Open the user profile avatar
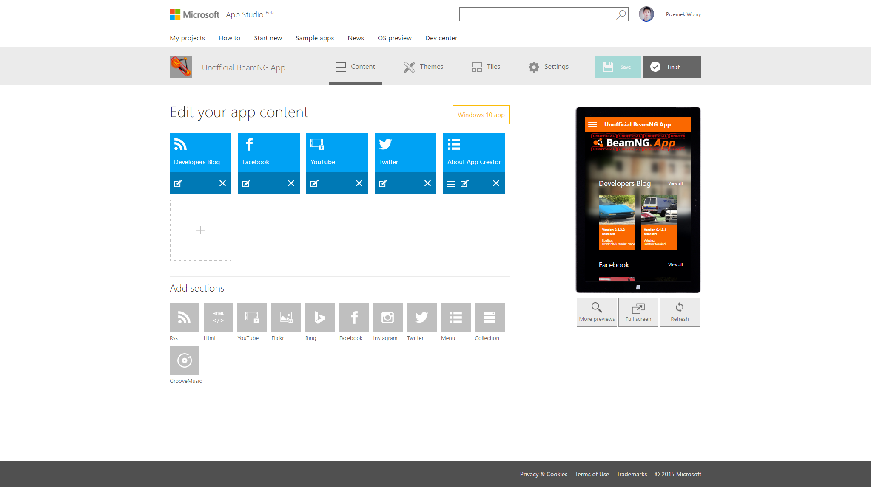Screen dimensions: 871x489 pos(646,14)
